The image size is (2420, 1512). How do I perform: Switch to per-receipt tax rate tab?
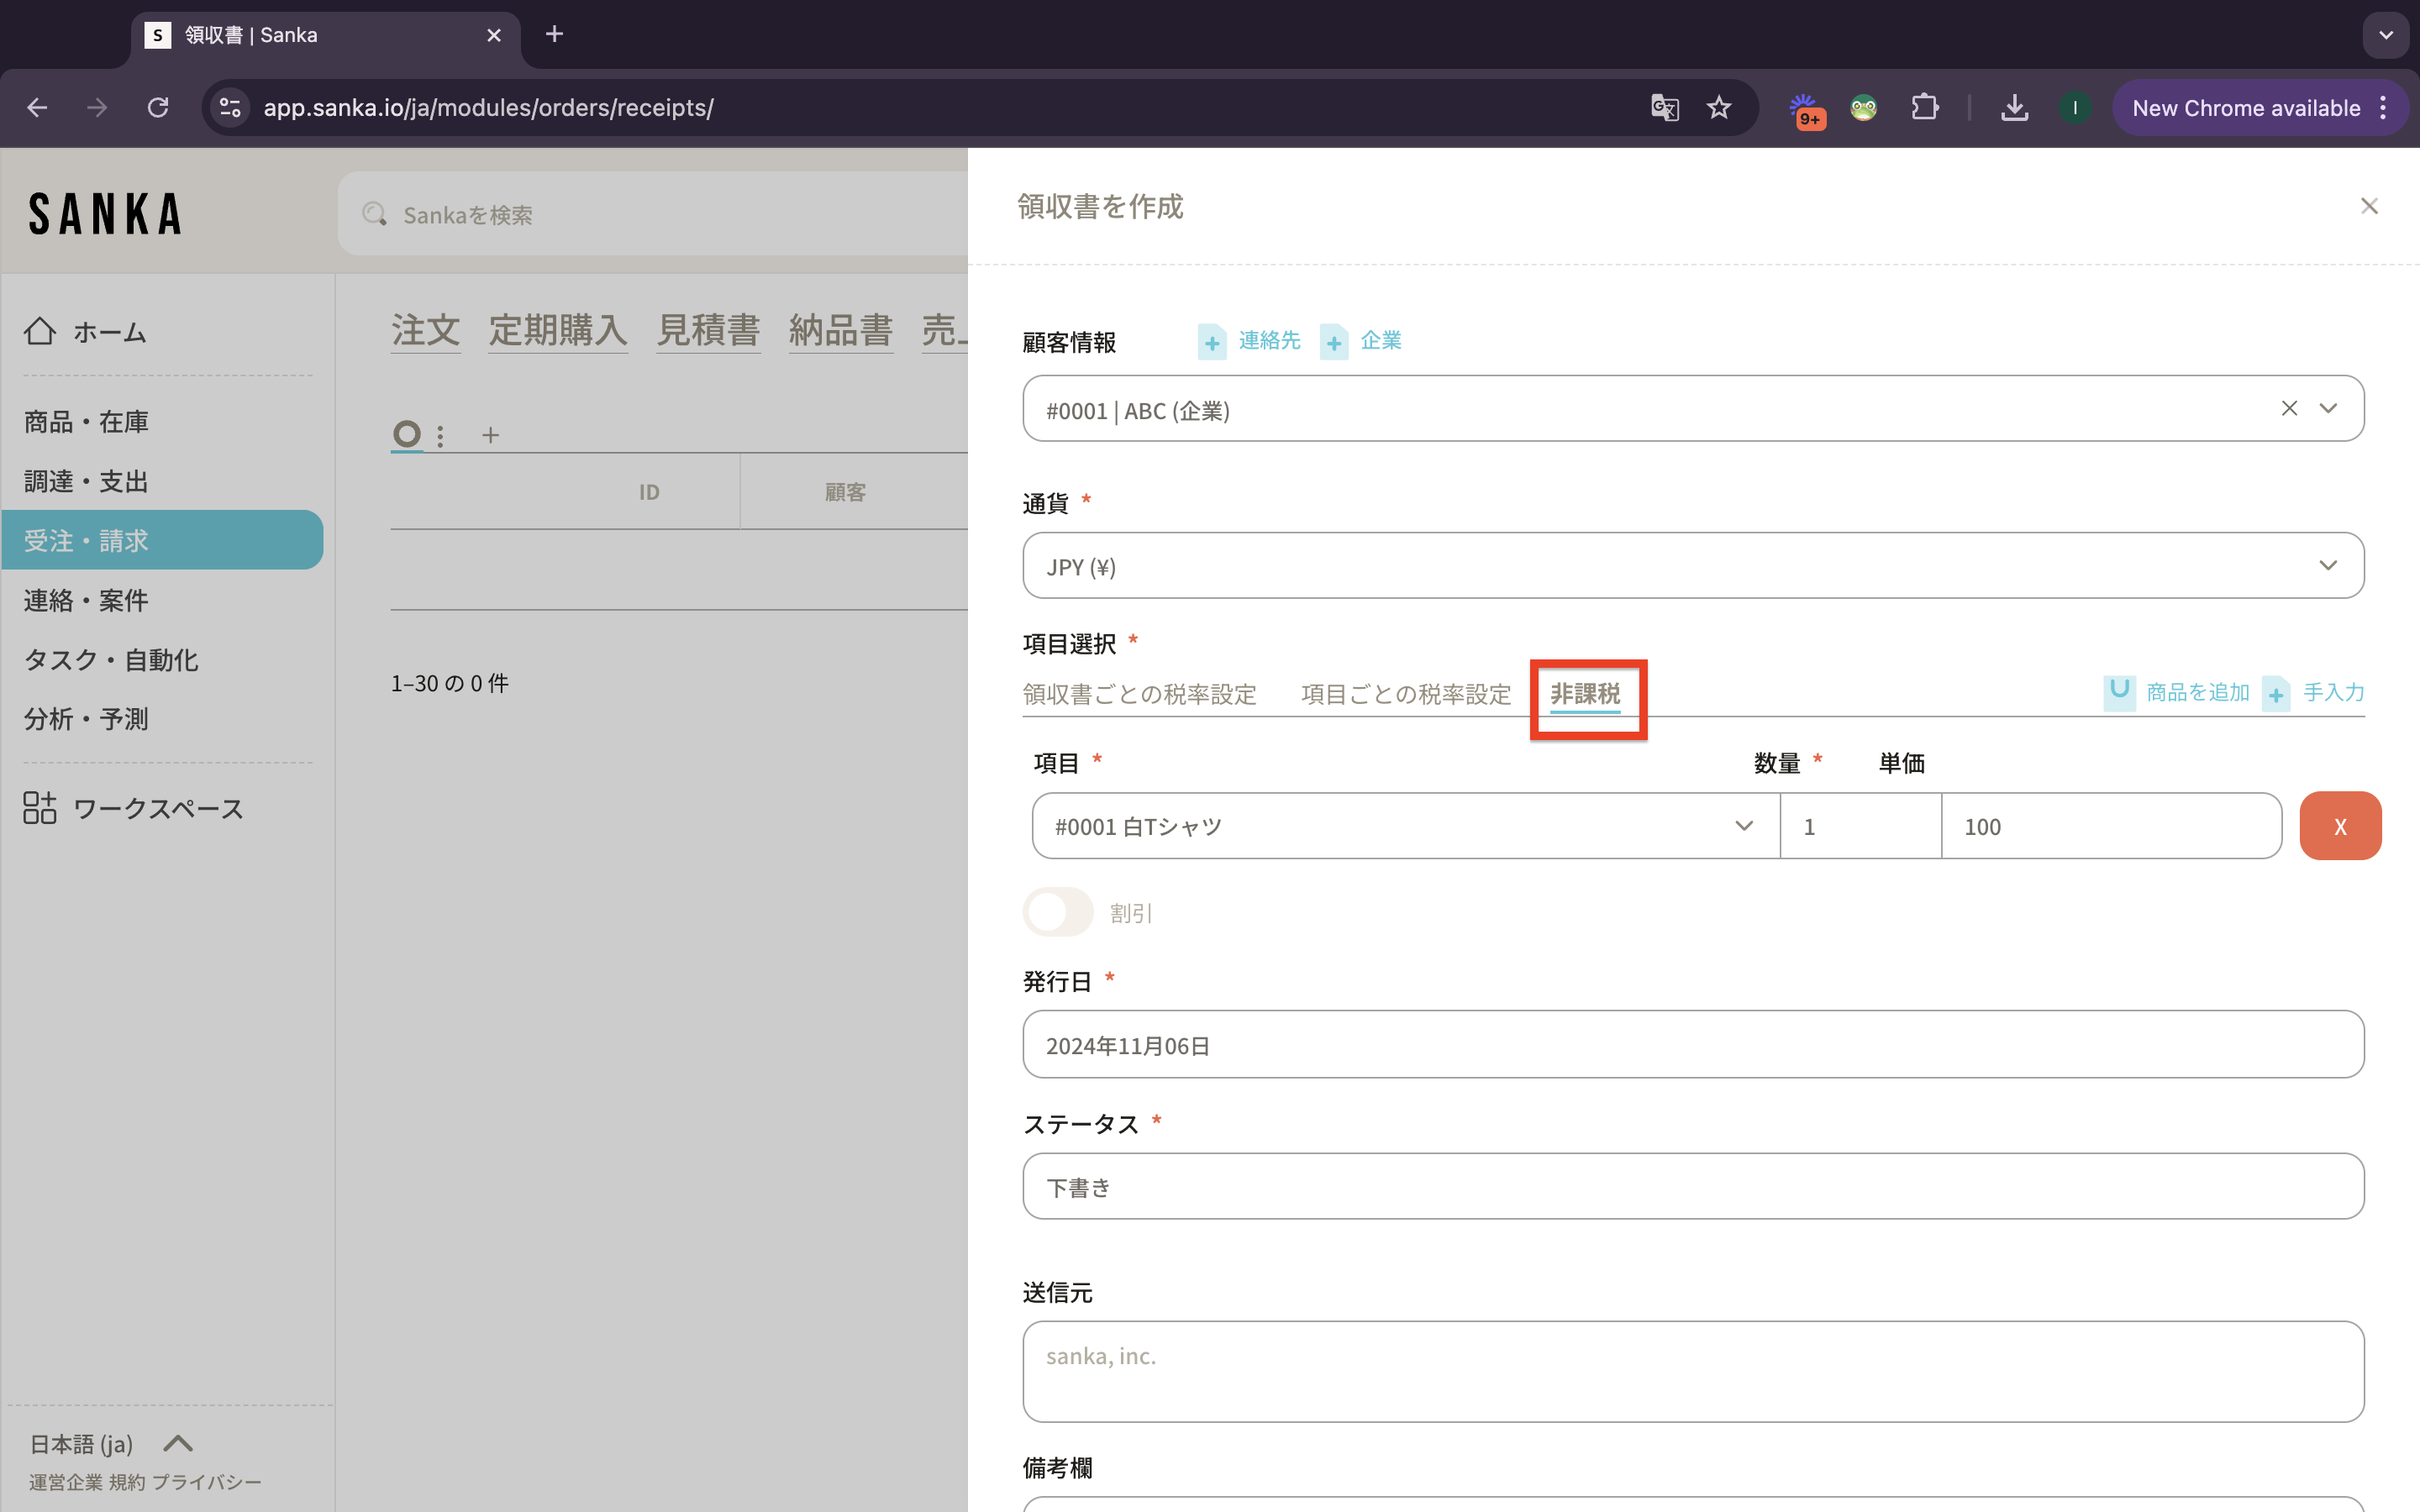coord(1139,694)
